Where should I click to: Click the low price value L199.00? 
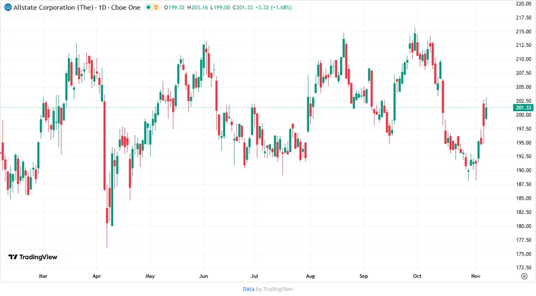pos(220,8)
